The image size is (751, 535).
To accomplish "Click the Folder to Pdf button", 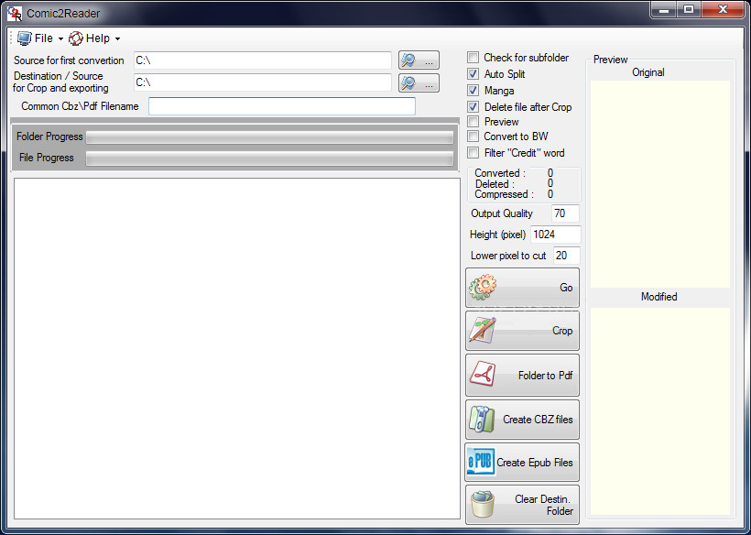I will (523, 375).
